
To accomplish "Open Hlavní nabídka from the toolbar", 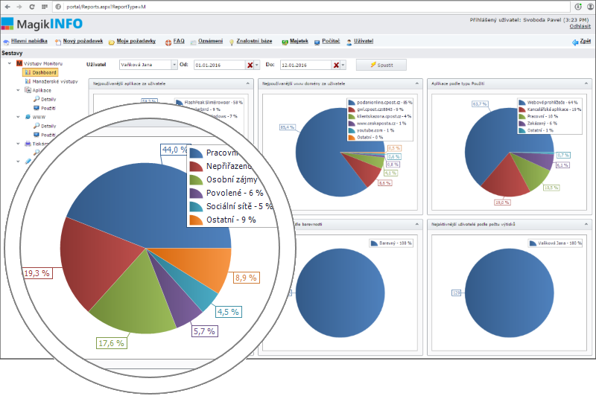I will pyautogui.click(x=28, y=41).
